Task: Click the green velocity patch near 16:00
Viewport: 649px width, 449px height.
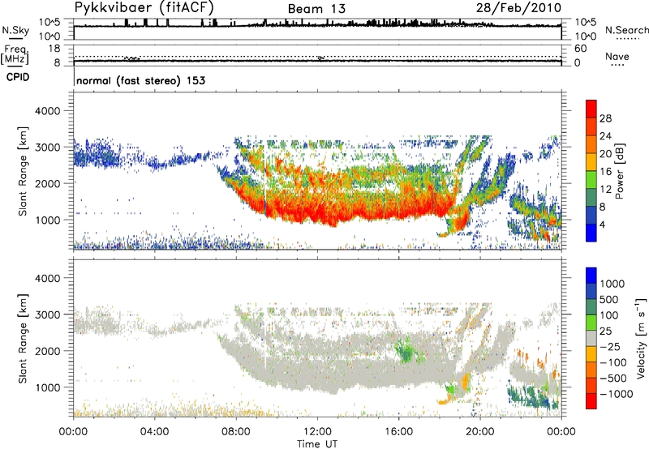Action: (407, 351)
